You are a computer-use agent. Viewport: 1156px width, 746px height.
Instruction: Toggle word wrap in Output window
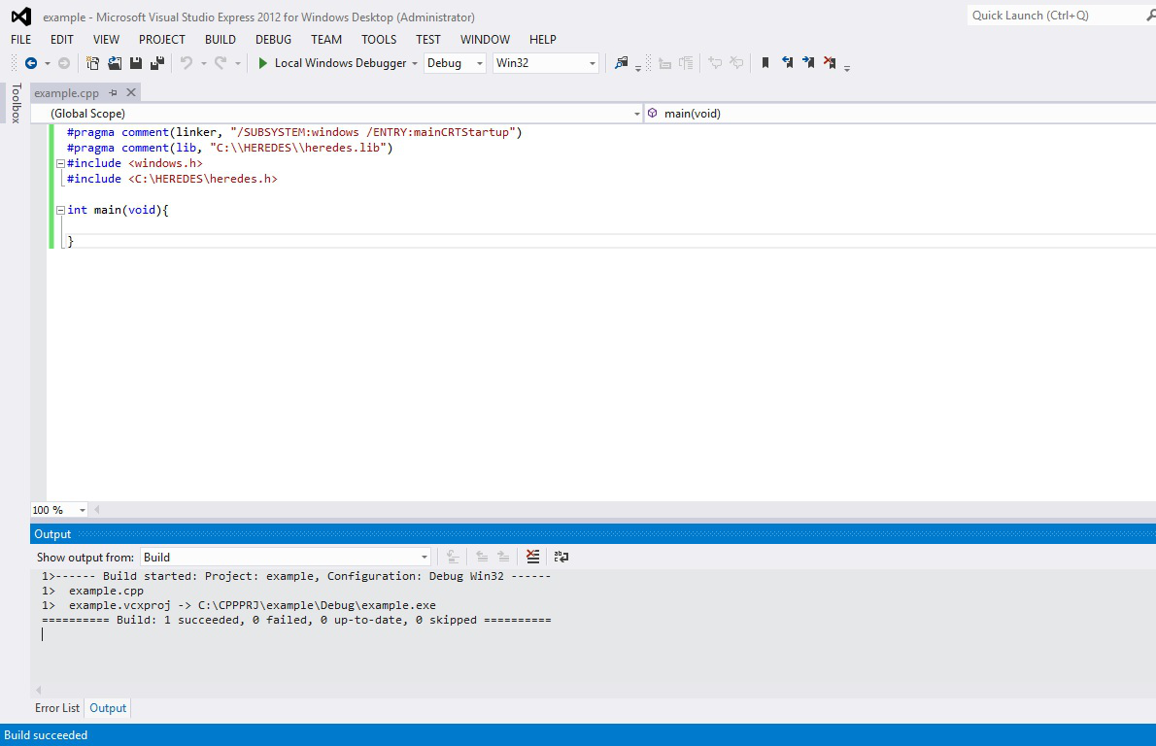click(561, 558)
